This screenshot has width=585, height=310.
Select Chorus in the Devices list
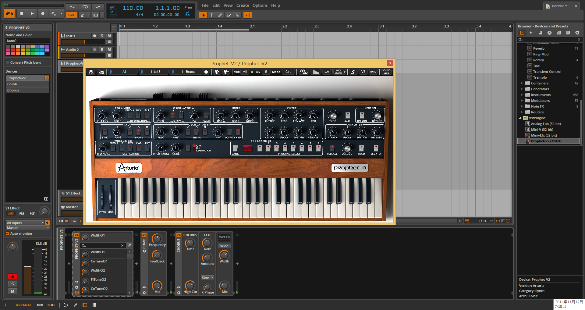(27, 90)
